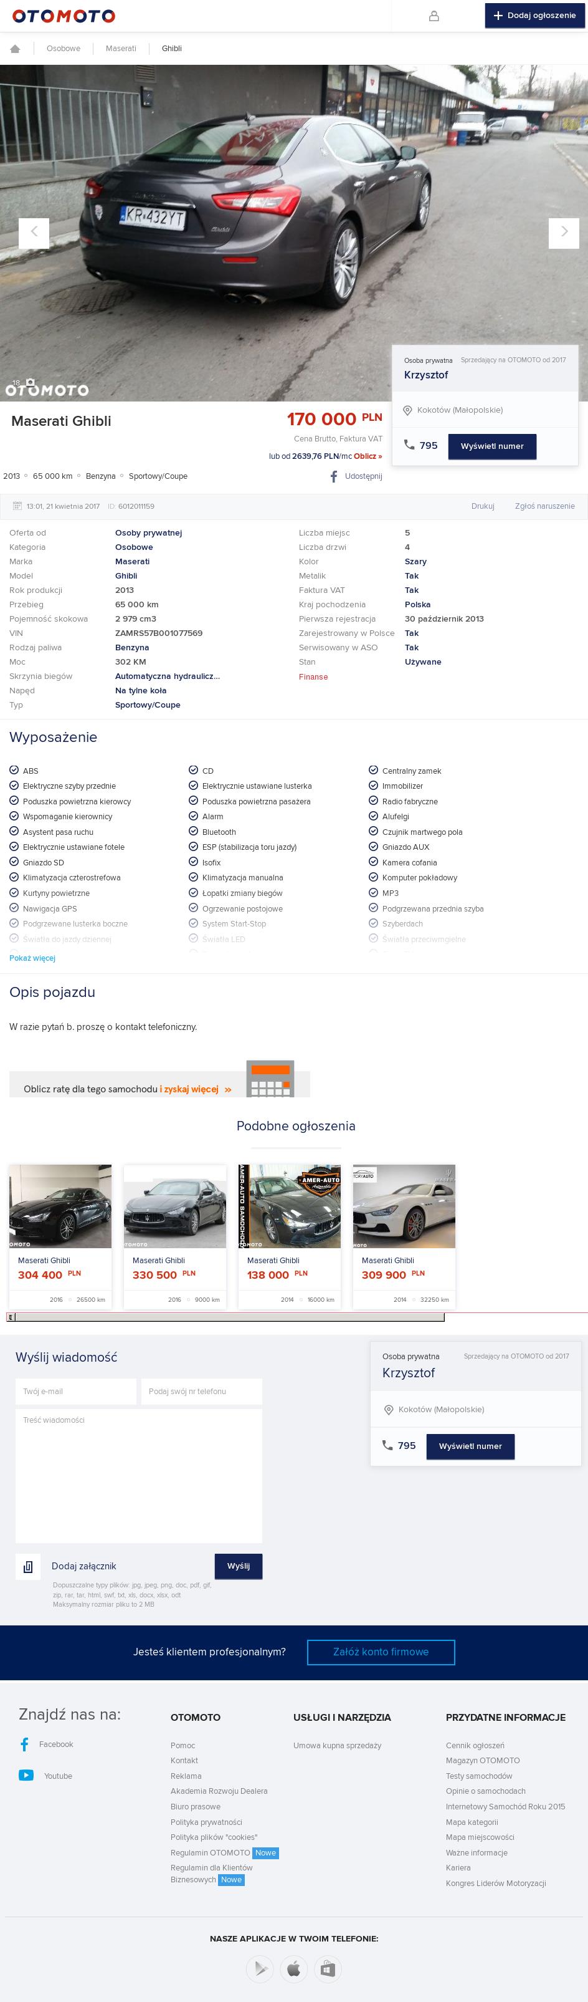Open Youtube icon in footer
The image size is (588, 2002).
pyautogui.click(x=26, y=1775)
